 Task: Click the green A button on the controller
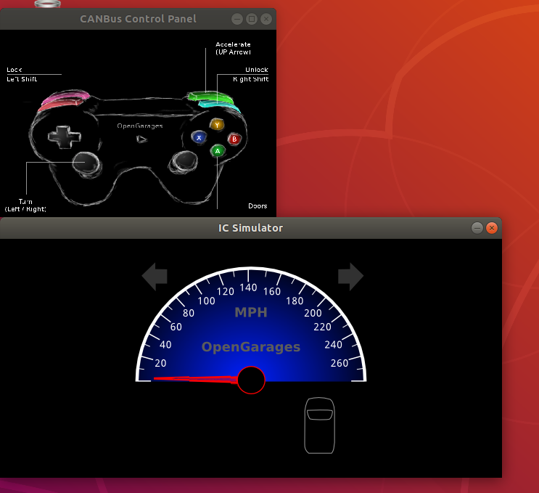coord(217,151)
